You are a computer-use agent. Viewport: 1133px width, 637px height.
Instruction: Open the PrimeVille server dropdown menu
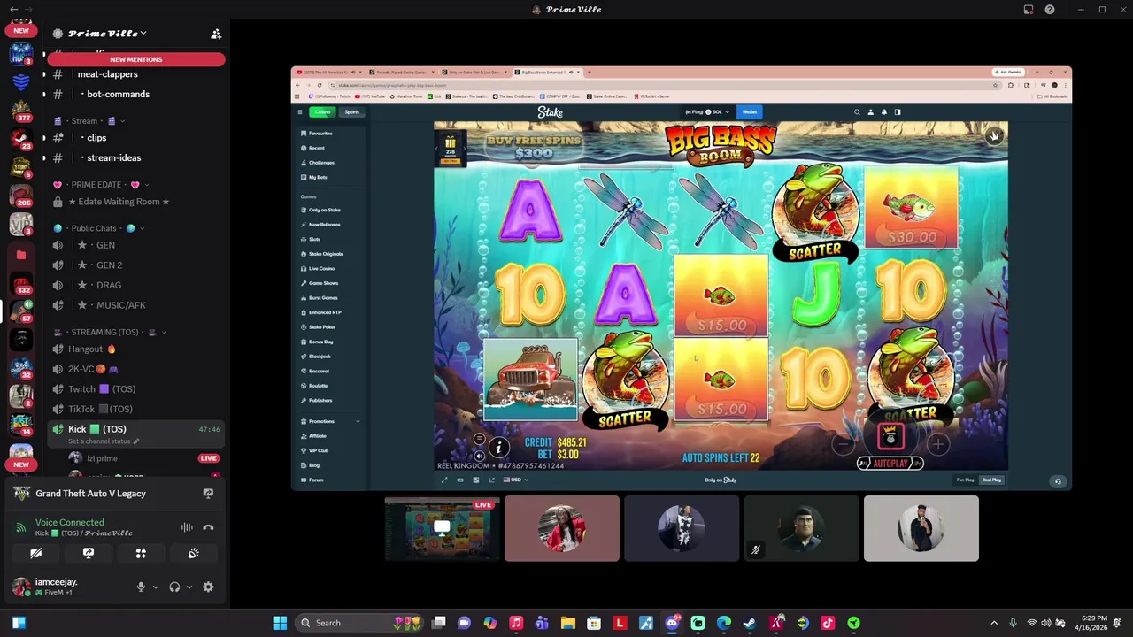[106, 34]
